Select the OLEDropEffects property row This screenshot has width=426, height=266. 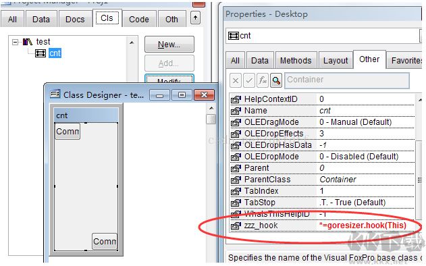tap(322, 134)
